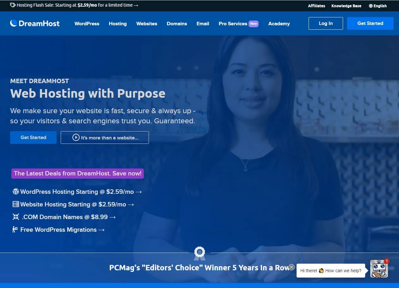Click the award ribbon badge icon
399x288 pixels.
(x=199, y=253)
